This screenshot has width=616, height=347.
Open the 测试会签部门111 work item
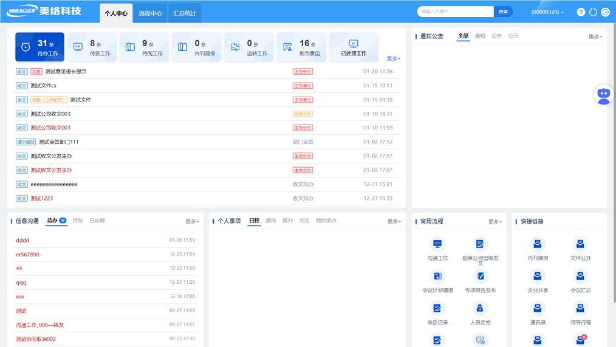click(59, 142)
